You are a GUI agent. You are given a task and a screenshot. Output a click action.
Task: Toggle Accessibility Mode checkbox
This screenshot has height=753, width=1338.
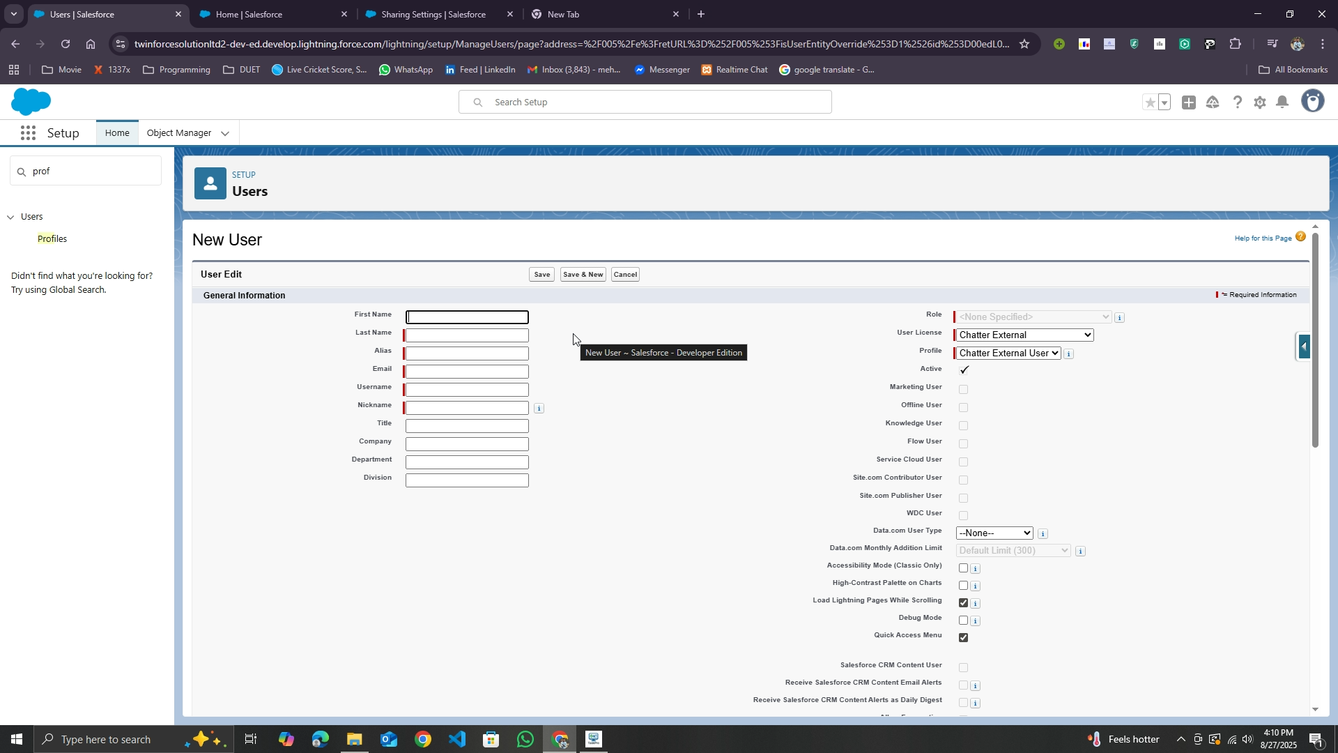coord(963,568)
